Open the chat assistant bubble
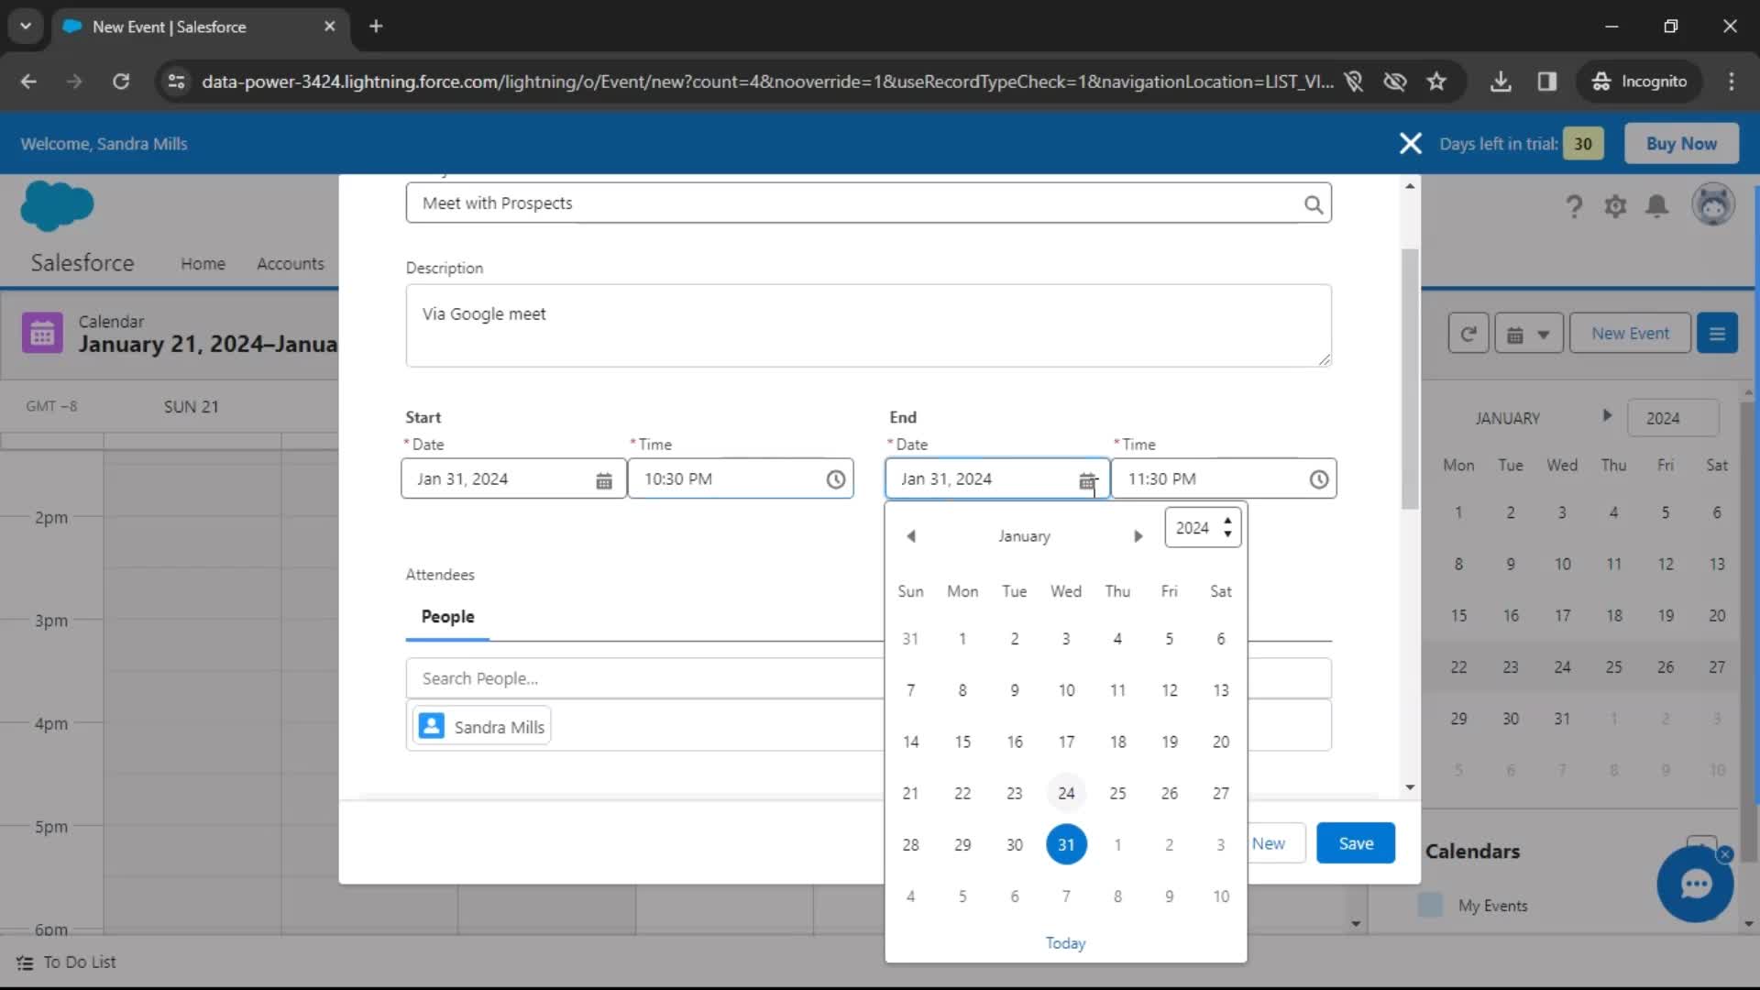Image resolution: width=1760 pixels, height=990 pixels. pos(1695,885)
